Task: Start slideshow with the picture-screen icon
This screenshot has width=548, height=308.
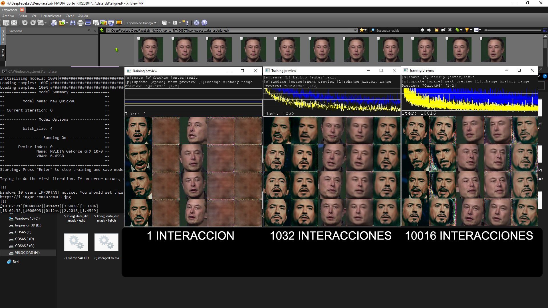Action: (x=119, y=23)
